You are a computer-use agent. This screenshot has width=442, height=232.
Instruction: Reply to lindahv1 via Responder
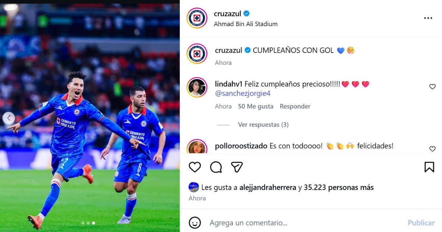[295, 106]
